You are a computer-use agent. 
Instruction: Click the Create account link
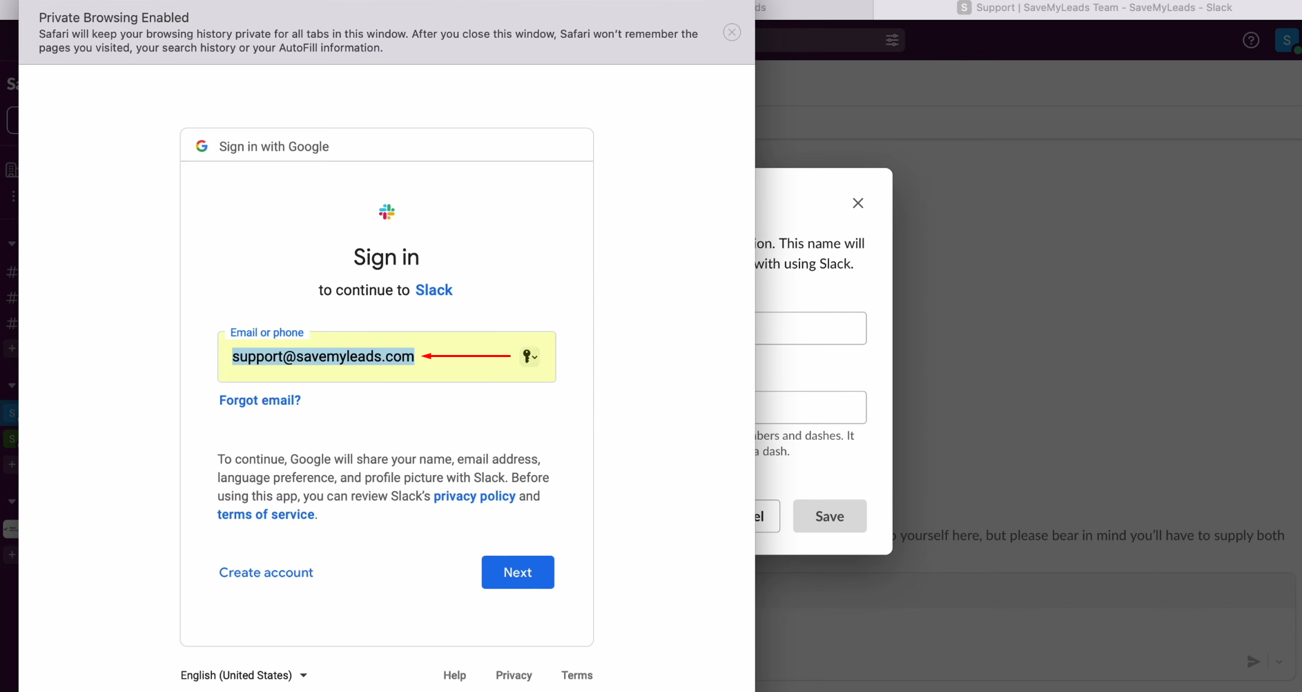point(266,573)
